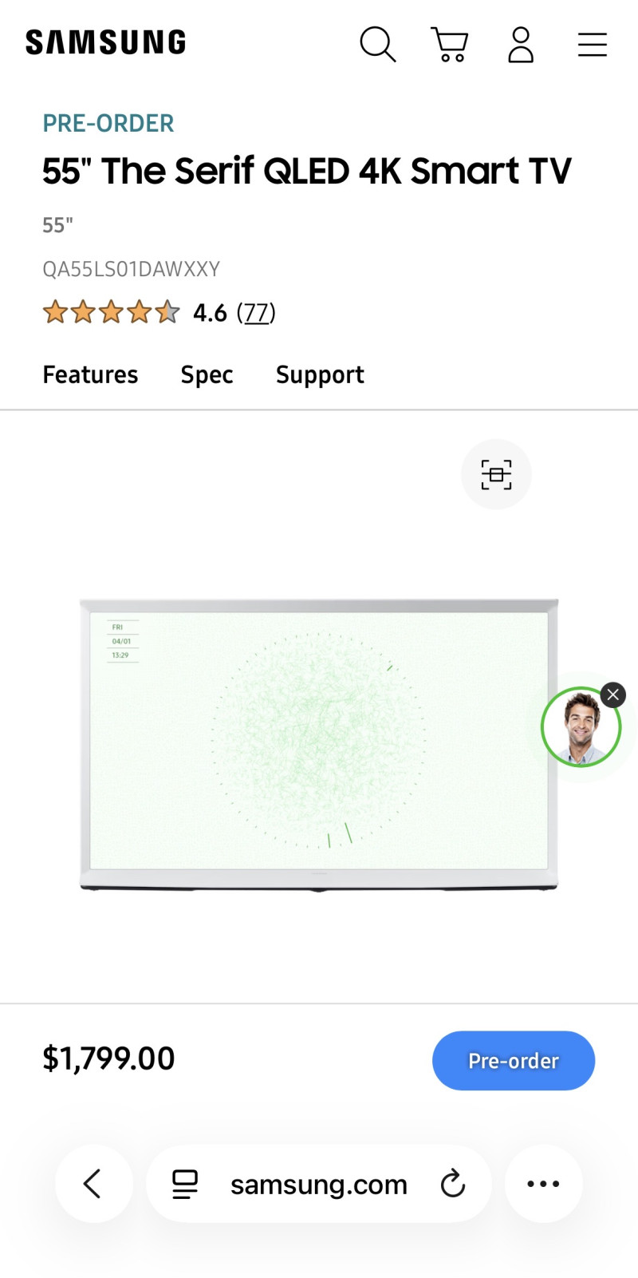Viewport: 638px width, 1278px height.
Task: Reload the page with refresh icon
Action: pyautogui.click(x=453, y=1184)
